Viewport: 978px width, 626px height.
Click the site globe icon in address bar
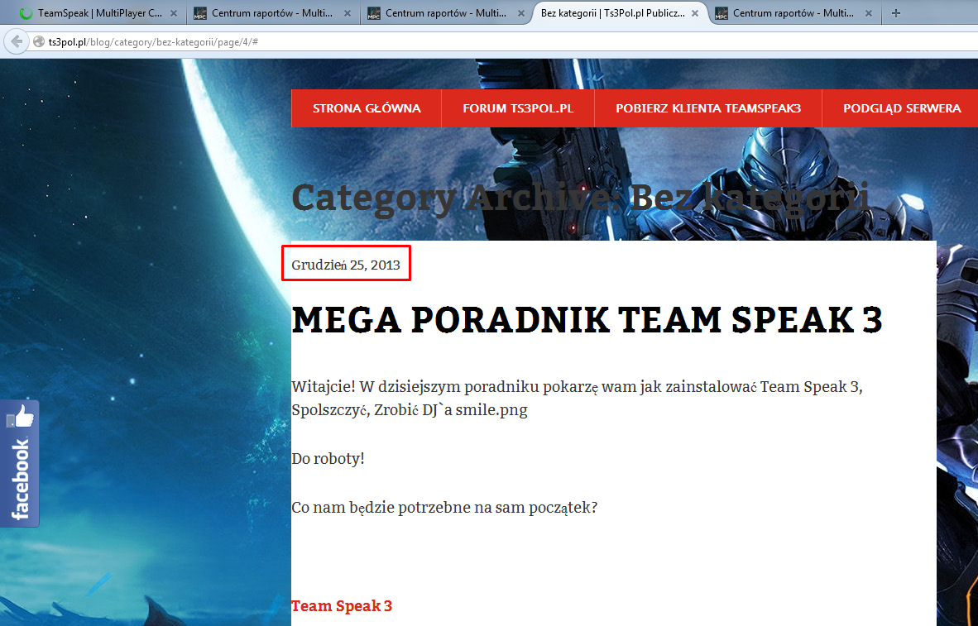point(39,42)
